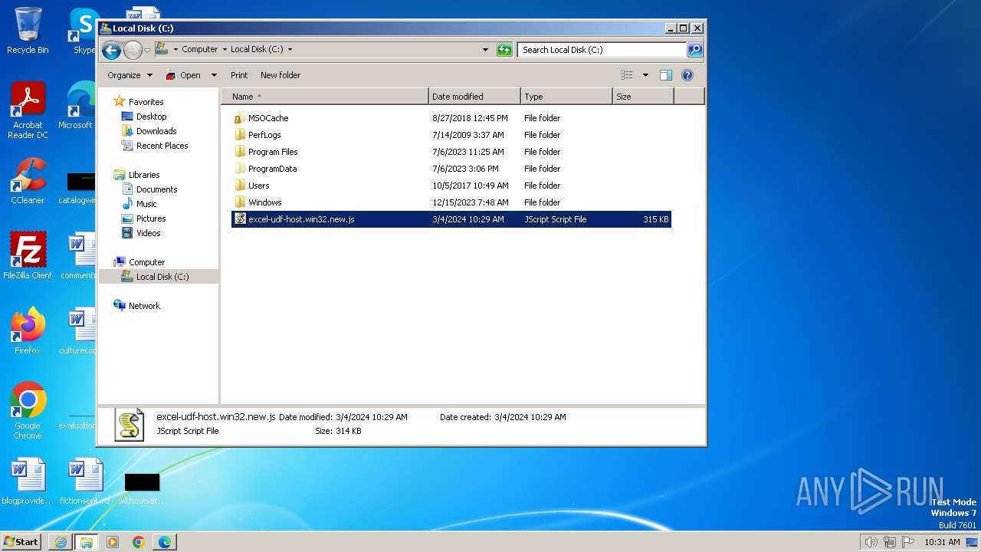Click the Explorer Forward arrow
This screenshot has width=981, height=552.
click(133, 51)
